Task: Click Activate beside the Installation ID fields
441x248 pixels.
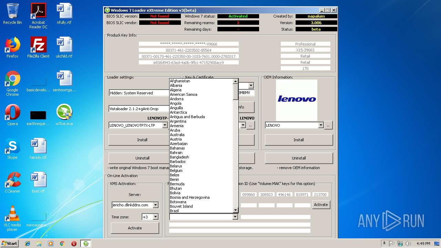Action: [x=321, y=205]
